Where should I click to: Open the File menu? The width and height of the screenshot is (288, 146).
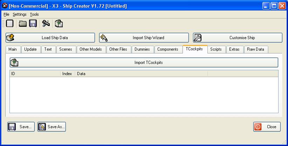pyautogui.click(x=6, y=14)
